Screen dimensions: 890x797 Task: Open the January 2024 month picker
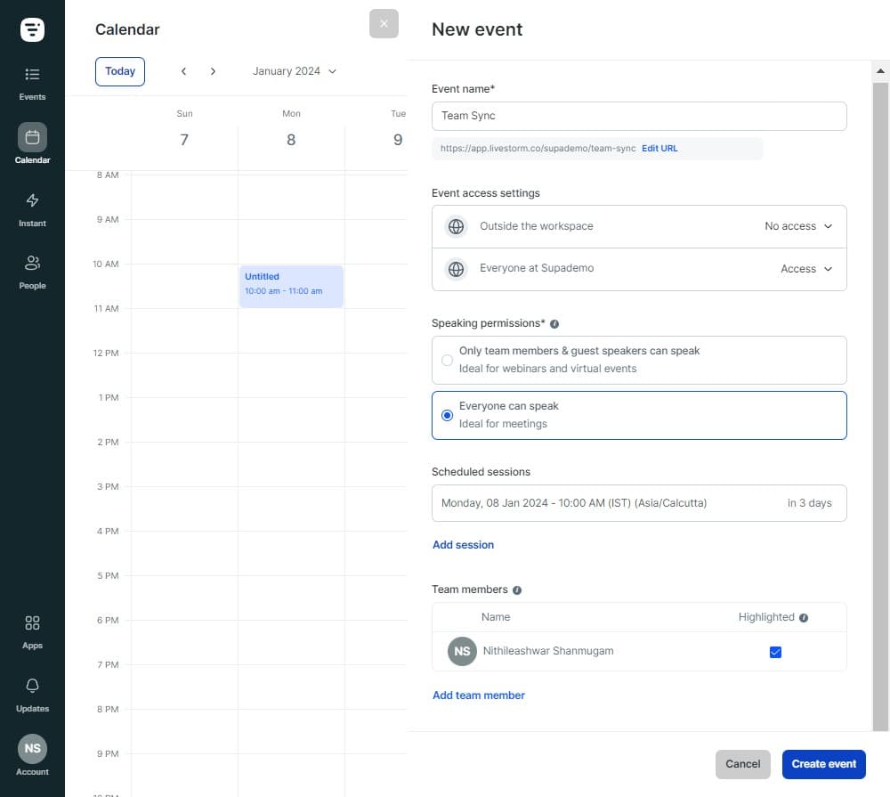point(295,71)
